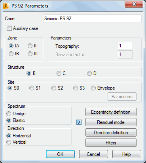Open Direction definition settings
146x163 pixels.
coord(111,133)
